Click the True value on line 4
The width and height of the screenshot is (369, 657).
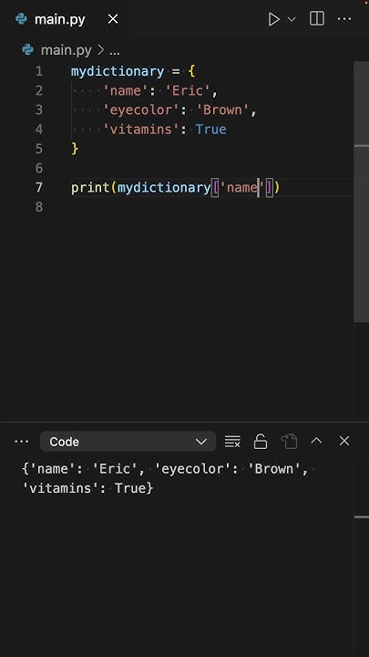(x=210, y=129)
